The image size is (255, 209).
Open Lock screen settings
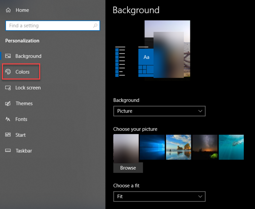(x=28, y=88)
